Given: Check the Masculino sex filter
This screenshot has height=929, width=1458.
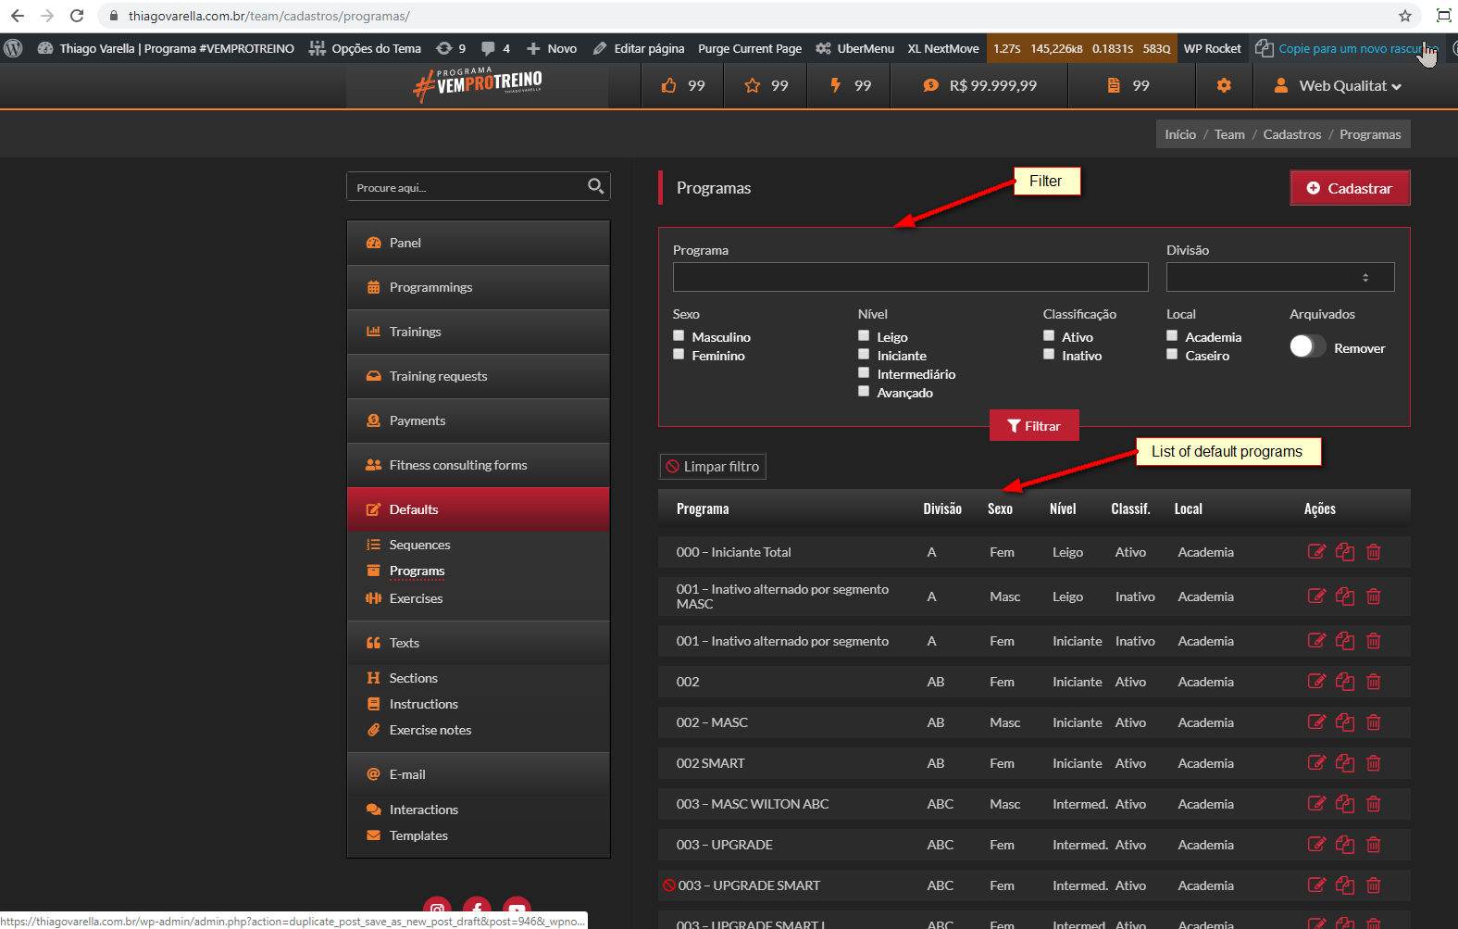Looking at the screenshot, I should [679, 336].
